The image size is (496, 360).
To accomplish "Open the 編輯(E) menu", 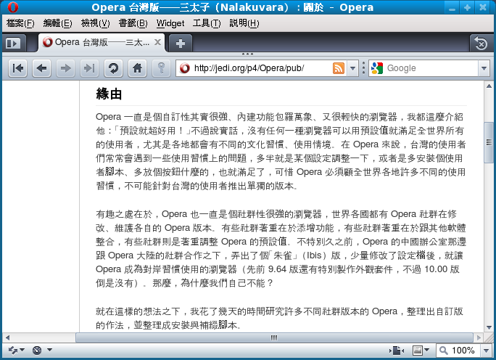I will click(x=57, y=23).
